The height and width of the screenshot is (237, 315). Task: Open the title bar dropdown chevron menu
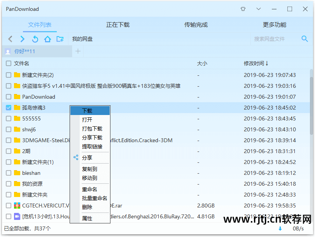[x=259, y=9]
